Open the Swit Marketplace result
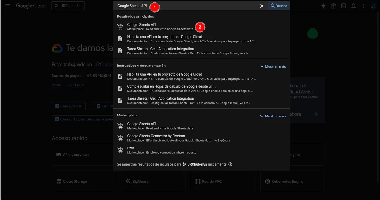The image size is (380, 200). point(201,150)
